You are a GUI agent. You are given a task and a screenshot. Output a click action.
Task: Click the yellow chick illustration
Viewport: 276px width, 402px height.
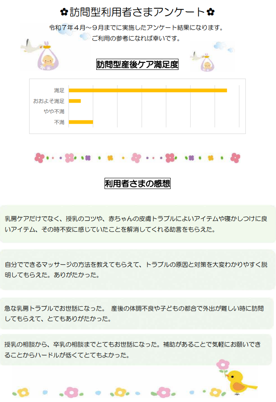(x=240, y=381)
